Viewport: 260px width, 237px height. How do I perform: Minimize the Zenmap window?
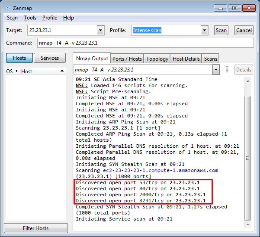pyautogui.click(x=220, y=8)
